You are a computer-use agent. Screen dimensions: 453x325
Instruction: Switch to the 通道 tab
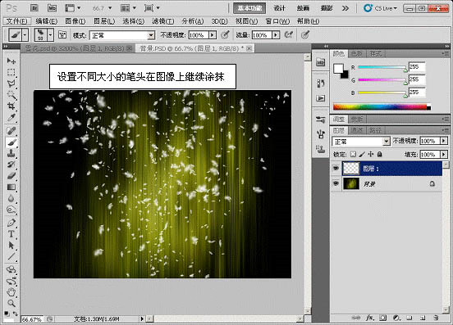[357, 130]
